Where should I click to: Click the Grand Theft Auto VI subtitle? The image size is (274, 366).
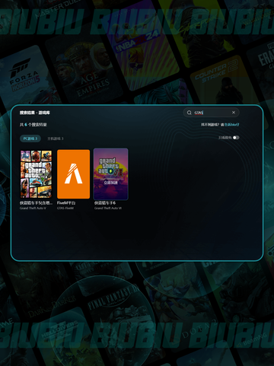pos(108,208)
